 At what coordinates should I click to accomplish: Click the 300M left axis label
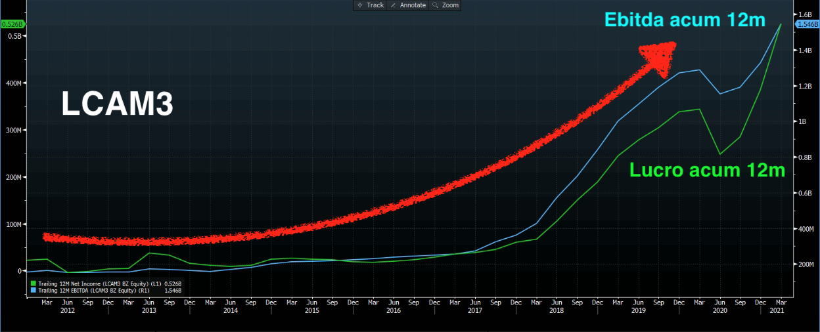(14, 130)
